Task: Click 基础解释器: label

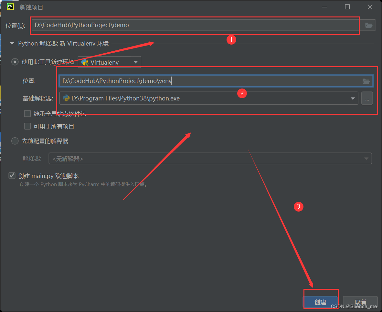Action: pyautogui.click(x=38, y=99)
